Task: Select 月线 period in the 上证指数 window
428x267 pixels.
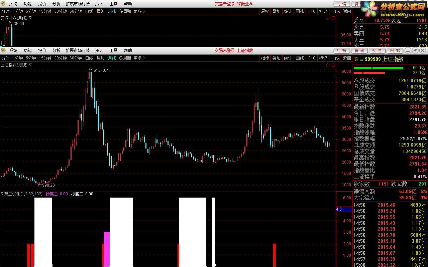Action: (112, 58)
